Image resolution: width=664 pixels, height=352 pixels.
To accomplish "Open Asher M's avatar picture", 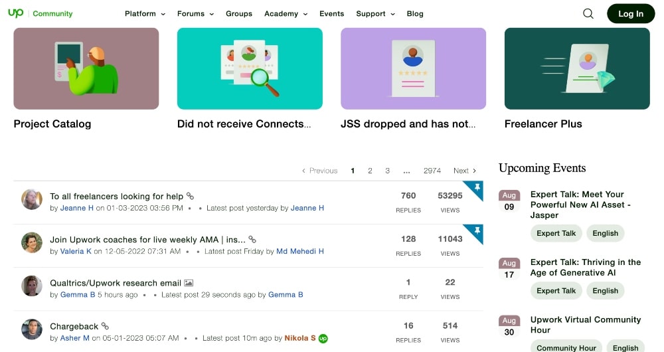I will tap(32, 329).
